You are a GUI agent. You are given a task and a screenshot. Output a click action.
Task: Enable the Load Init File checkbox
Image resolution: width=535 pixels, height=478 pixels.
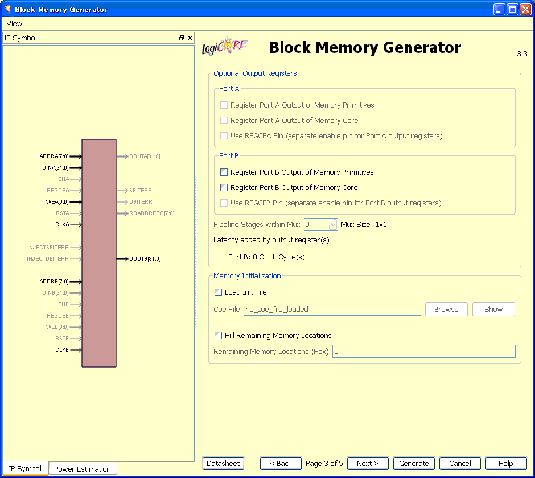pos(218,292)
